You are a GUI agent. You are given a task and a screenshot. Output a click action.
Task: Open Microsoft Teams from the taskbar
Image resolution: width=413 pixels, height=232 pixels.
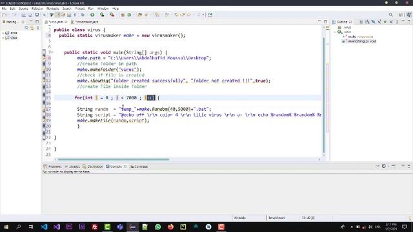[x=120, y=226]
